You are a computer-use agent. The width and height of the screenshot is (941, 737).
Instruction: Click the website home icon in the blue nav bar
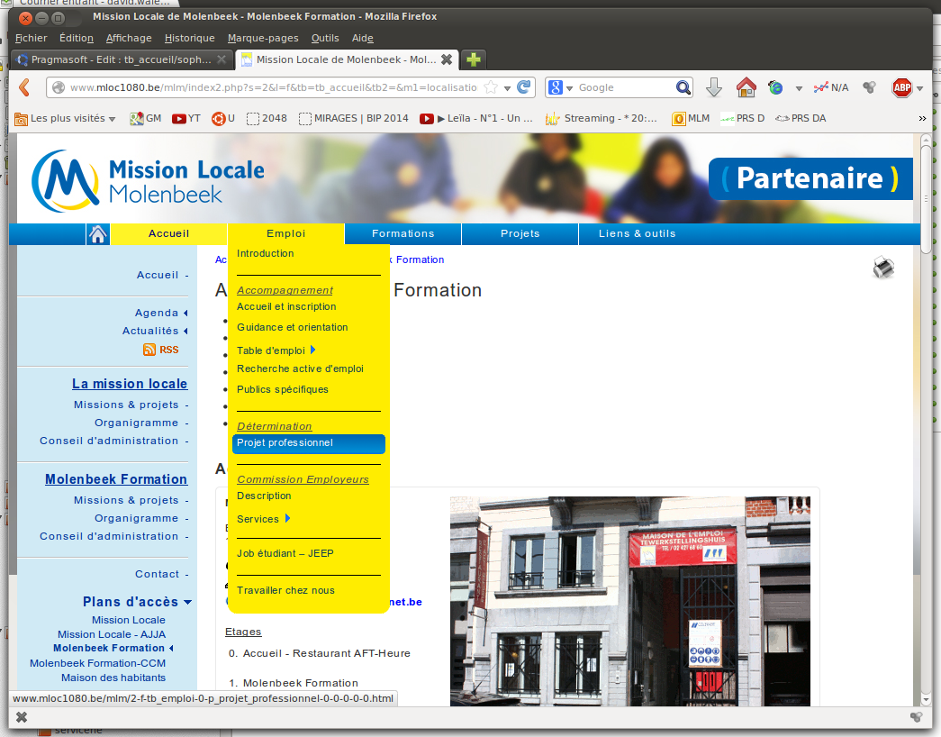point(98,234)
